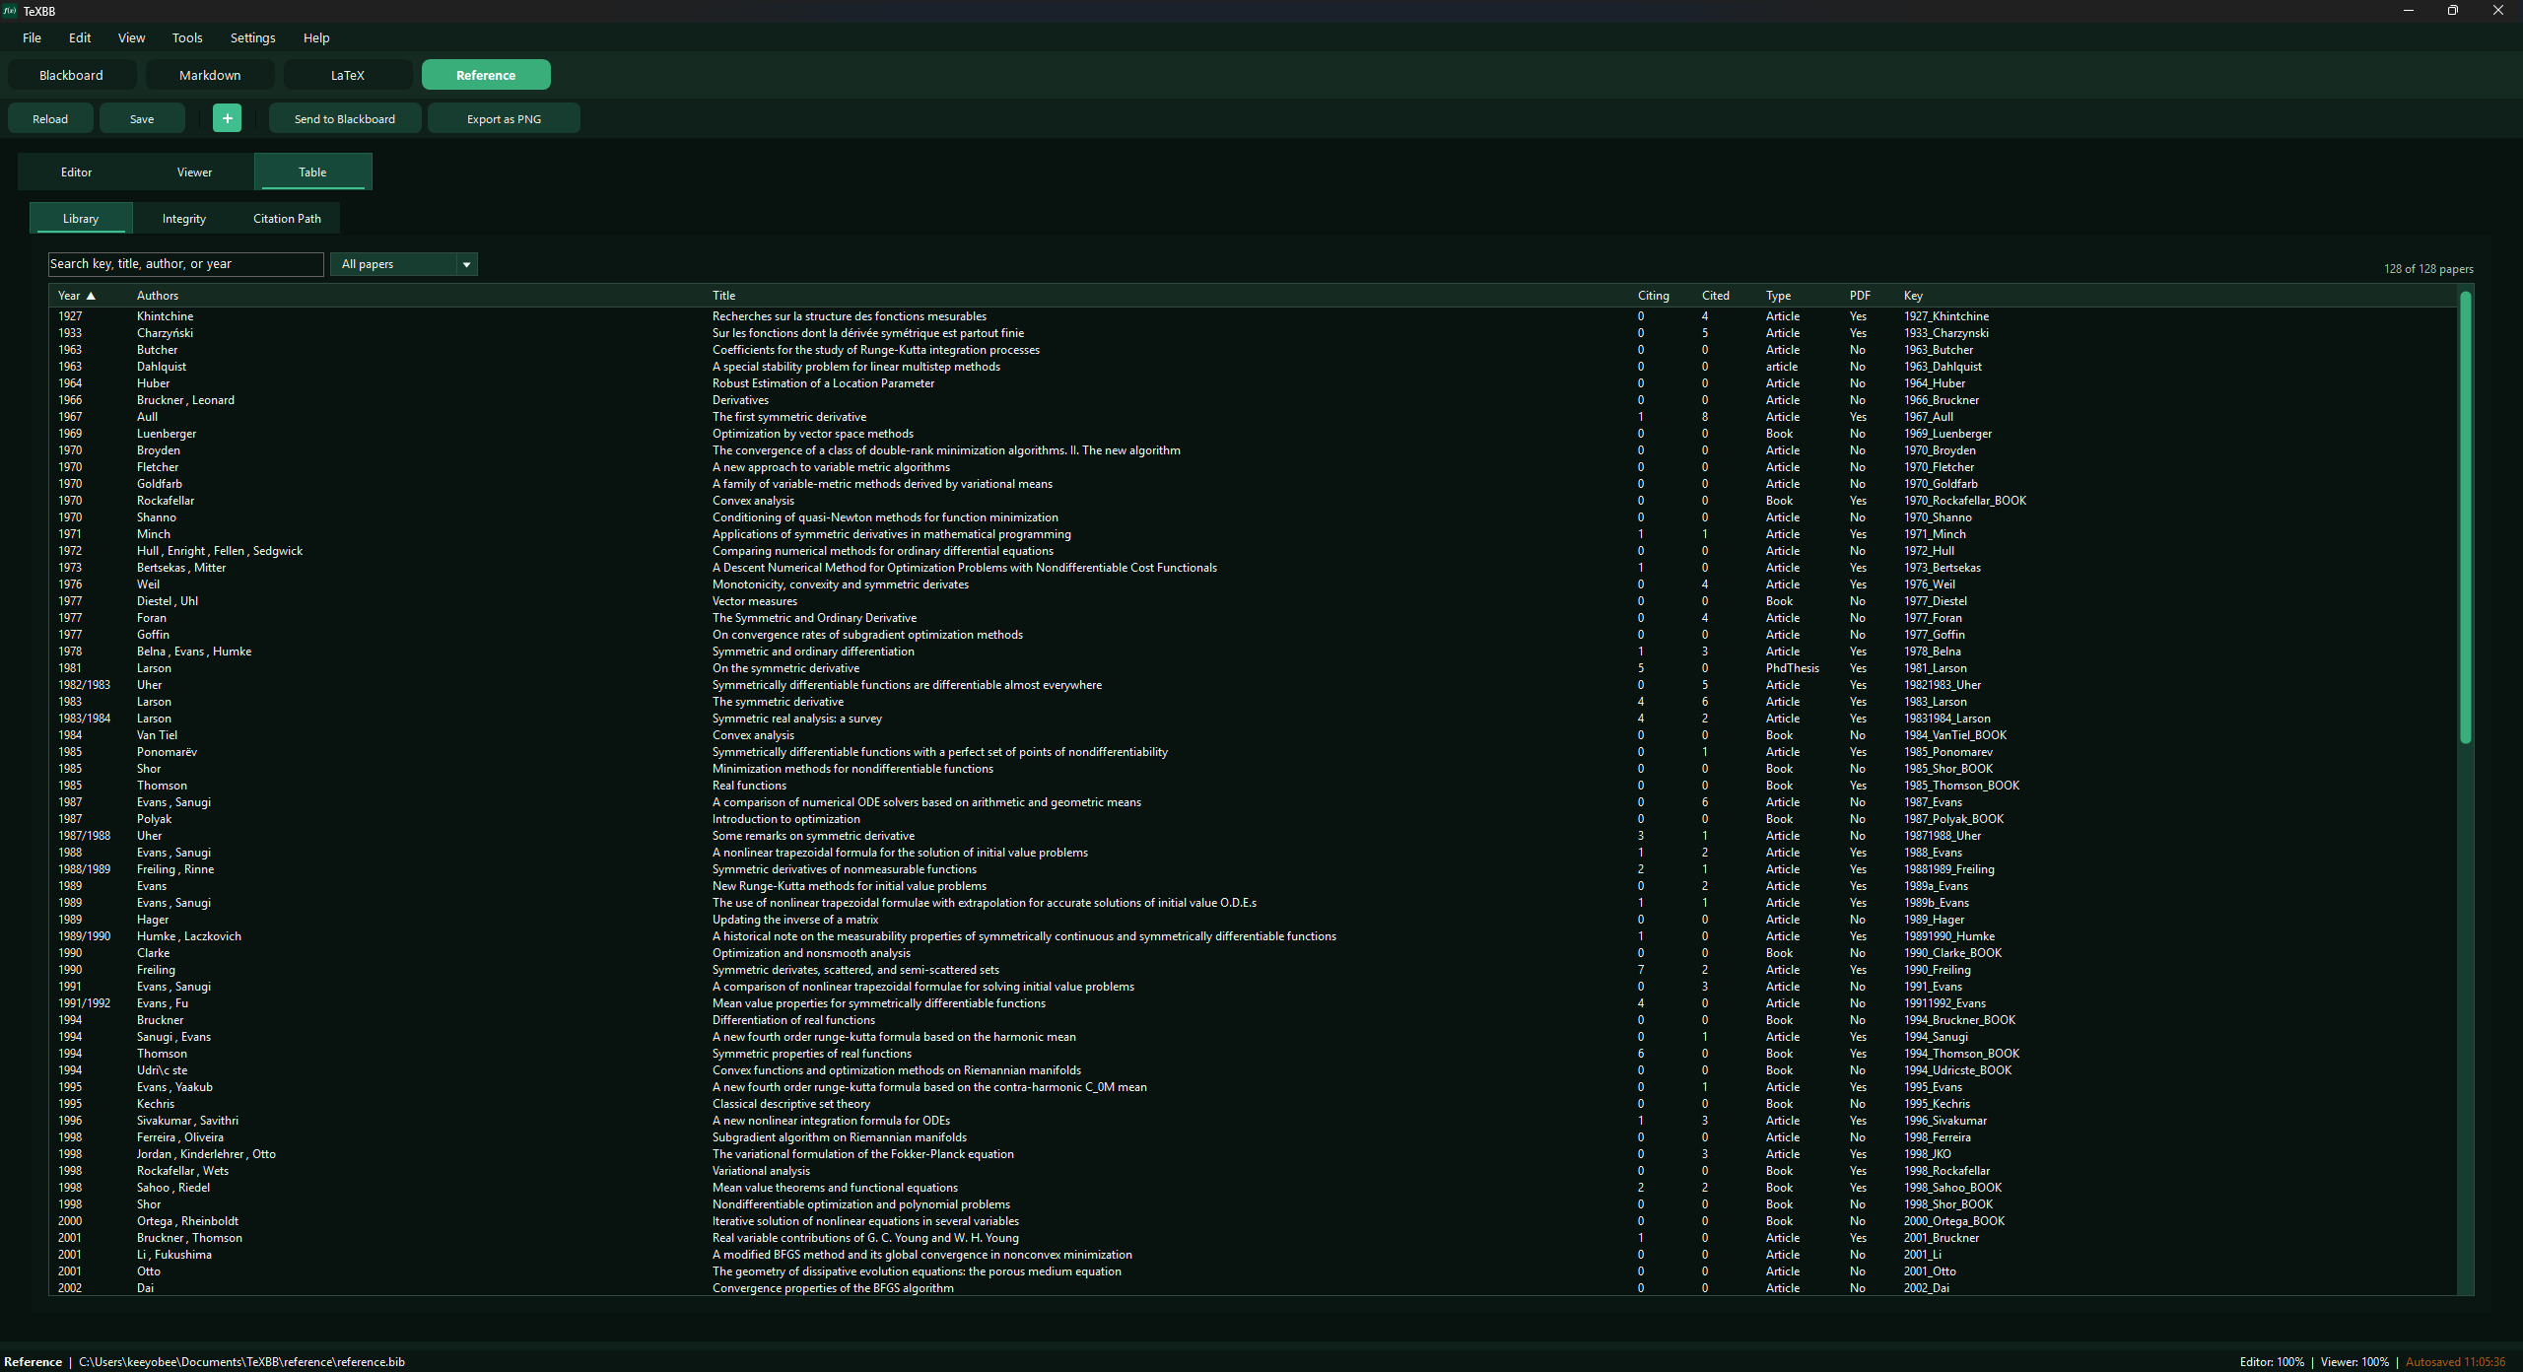Open the Edit menu
The image size is (2523, 1372).
point(80,37)
